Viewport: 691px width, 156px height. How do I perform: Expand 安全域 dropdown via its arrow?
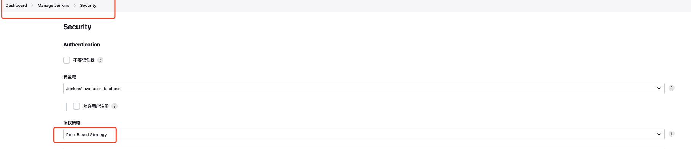(659, 88)
